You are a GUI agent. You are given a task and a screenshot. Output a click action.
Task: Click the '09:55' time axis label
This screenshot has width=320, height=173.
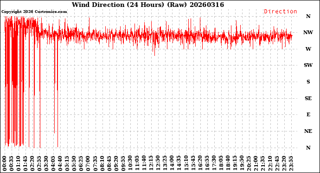[x=123, y=163]
